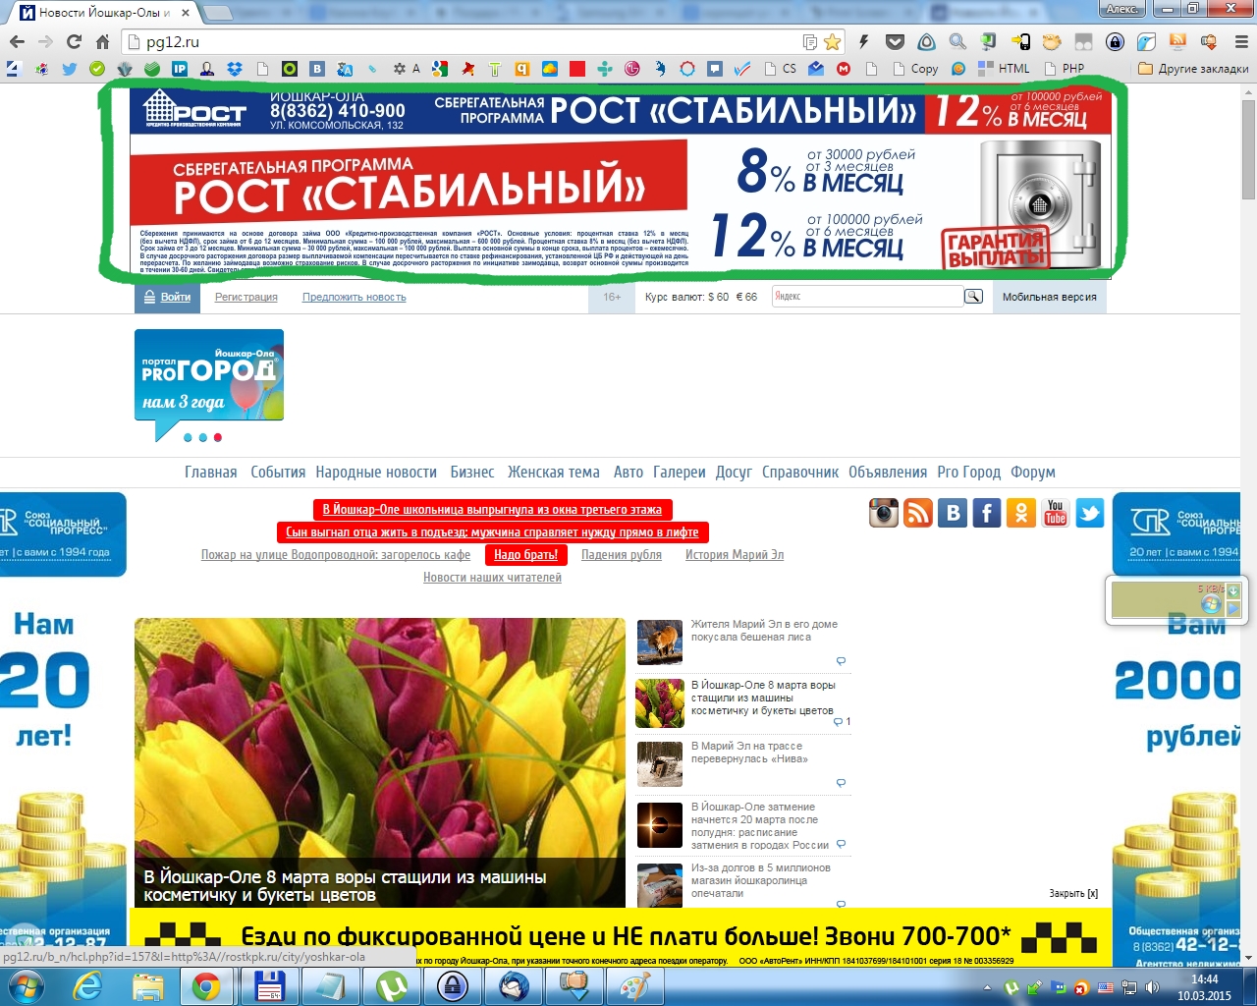Click the Chrome taskbar icon
The width and height of the screenshot is (1257, 1006).
coord(206,986)
